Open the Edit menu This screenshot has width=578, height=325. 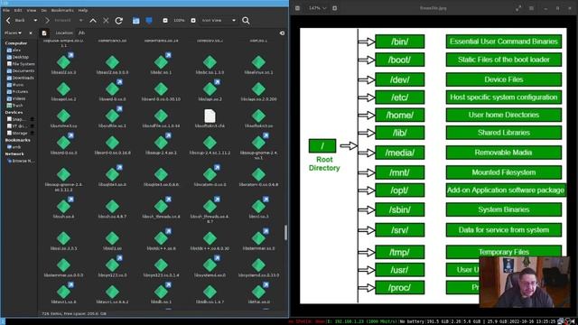18,10
